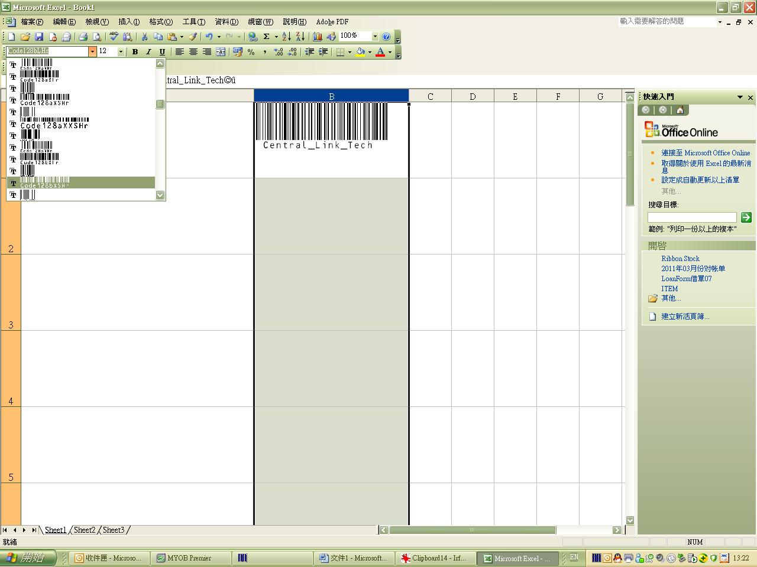Cut the selection with the scissors icon
This screenshot has width=757, height=567.
[144, 37]
